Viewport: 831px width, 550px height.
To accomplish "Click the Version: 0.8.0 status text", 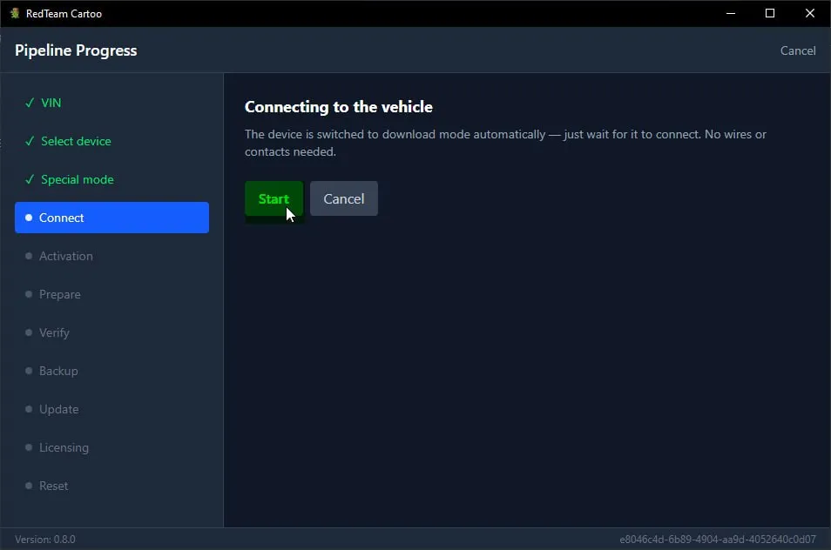I will [45, 540].
